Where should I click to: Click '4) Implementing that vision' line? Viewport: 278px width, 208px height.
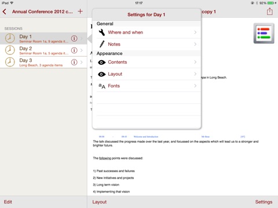click(x=111, y=192)
